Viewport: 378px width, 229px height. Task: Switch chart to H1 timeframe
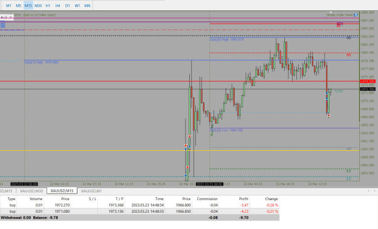(48, 5)
